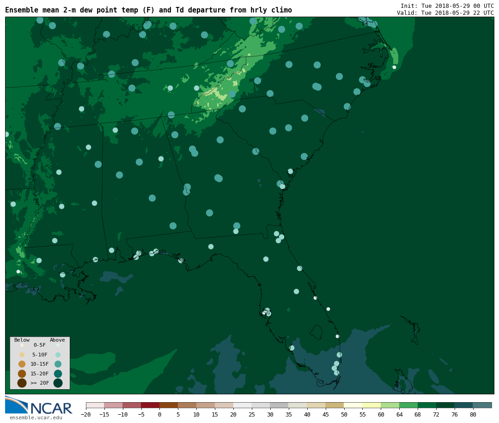
Task: Click the tan 5-10F Below legend circle
Action: [22, 355]
